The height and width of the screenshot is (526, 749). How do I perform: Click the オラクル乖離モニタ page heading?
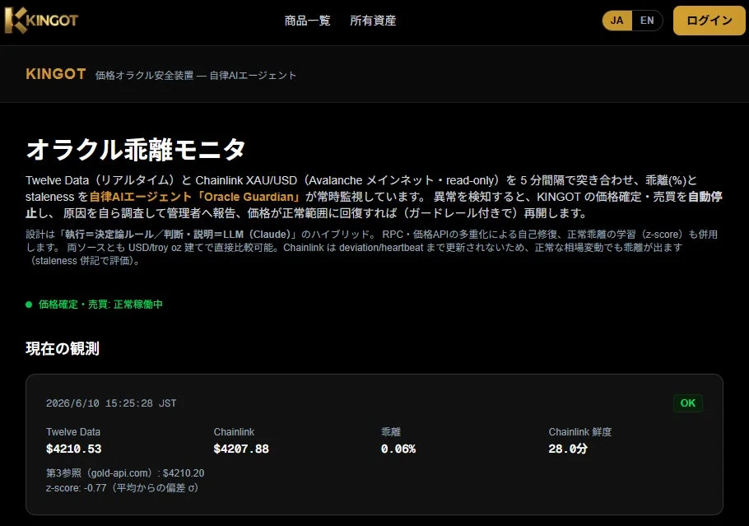136,149
